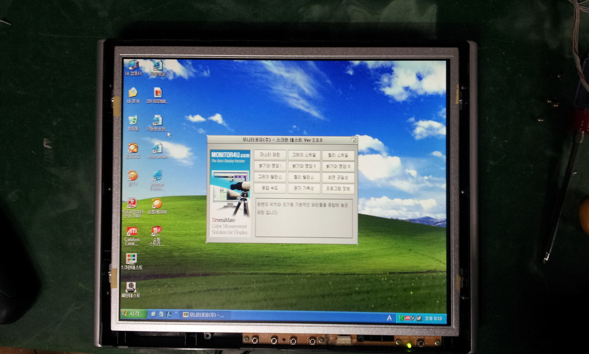Activate the 모니터포유(주) taskbar button

[x=205, y=314]
